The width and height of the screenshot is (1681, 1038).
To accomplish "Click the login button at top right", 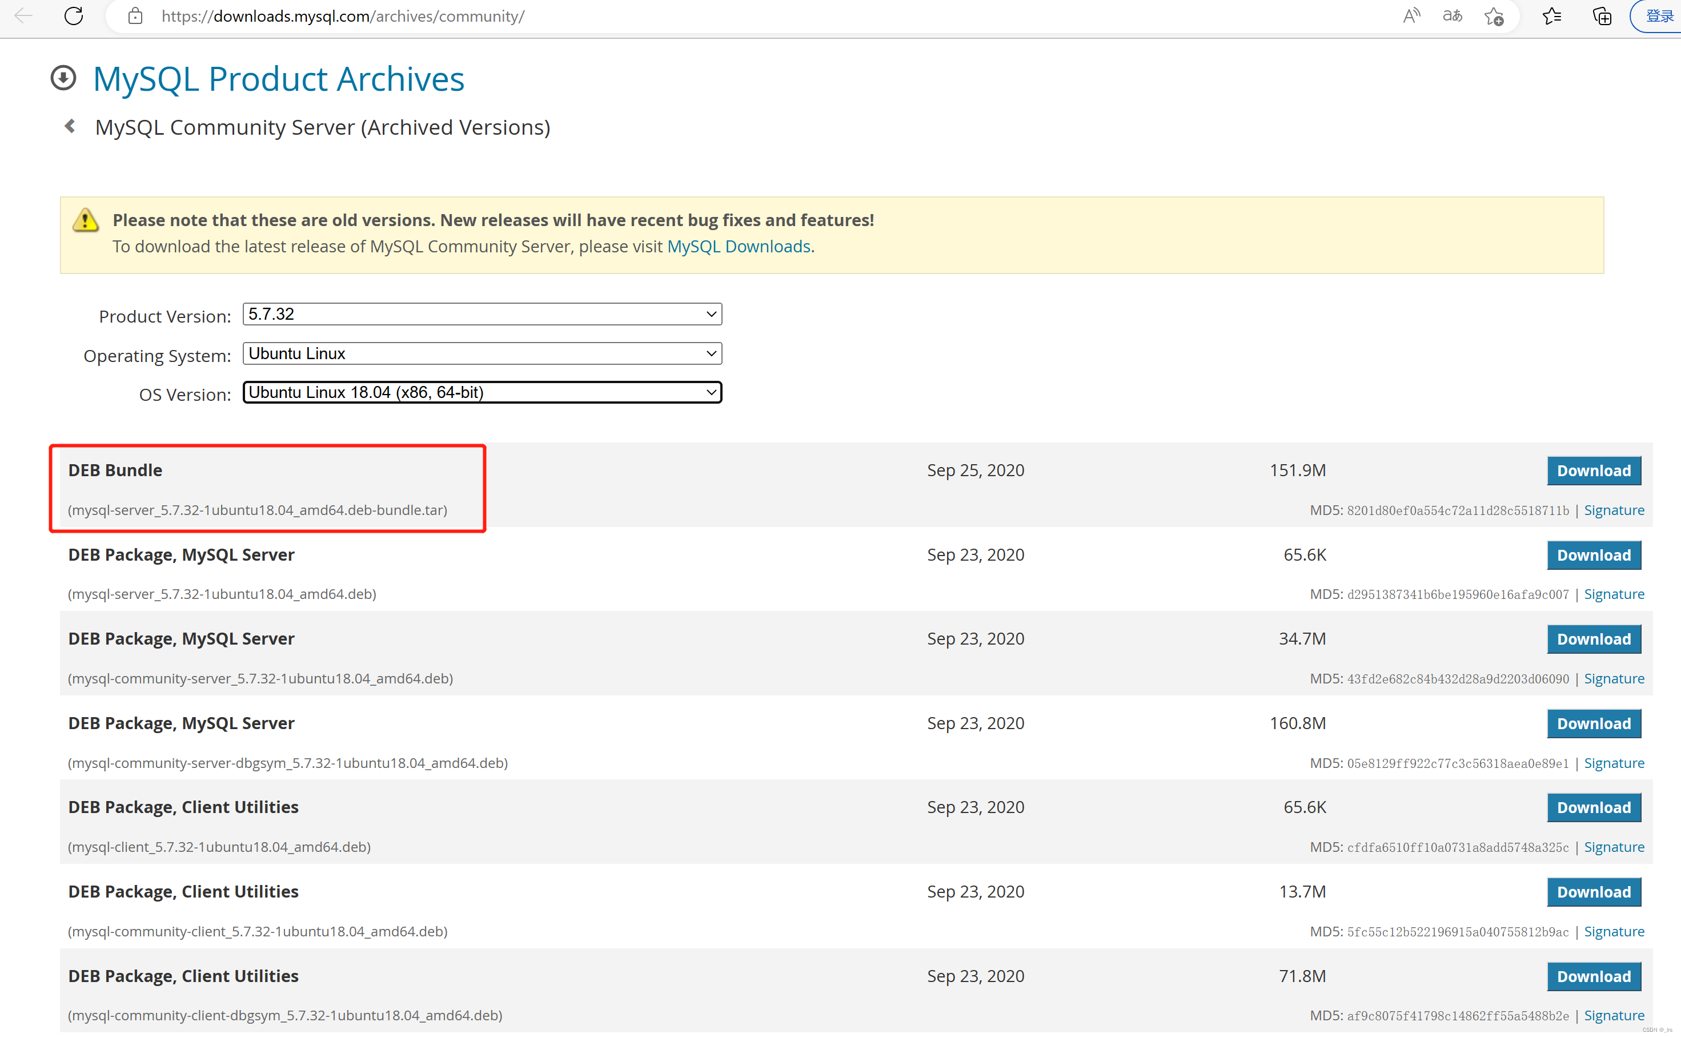I will click(x=1659, y=16).
